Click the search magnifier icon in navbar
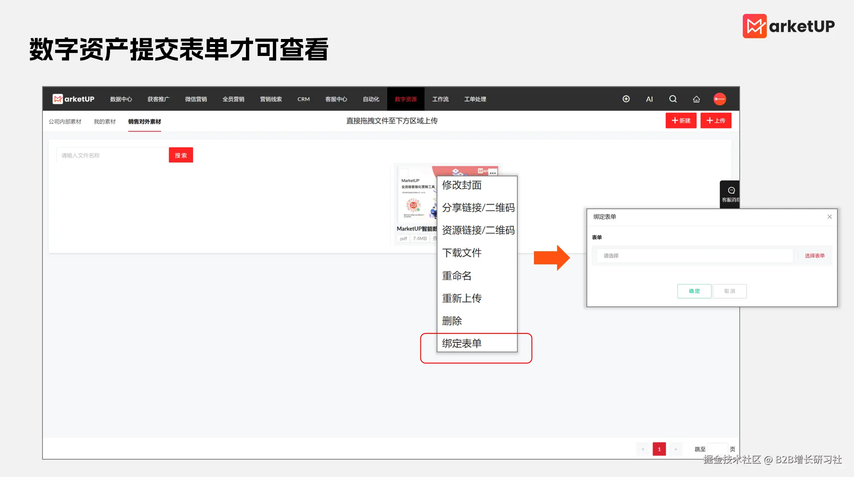 coord(673,99)
